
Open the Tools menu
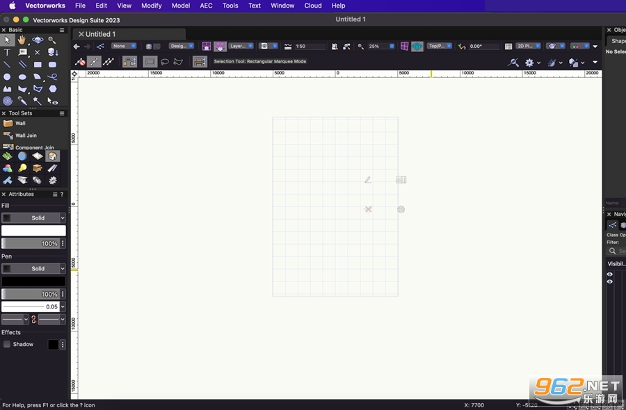pyautogui.click(x=230, y=6)
